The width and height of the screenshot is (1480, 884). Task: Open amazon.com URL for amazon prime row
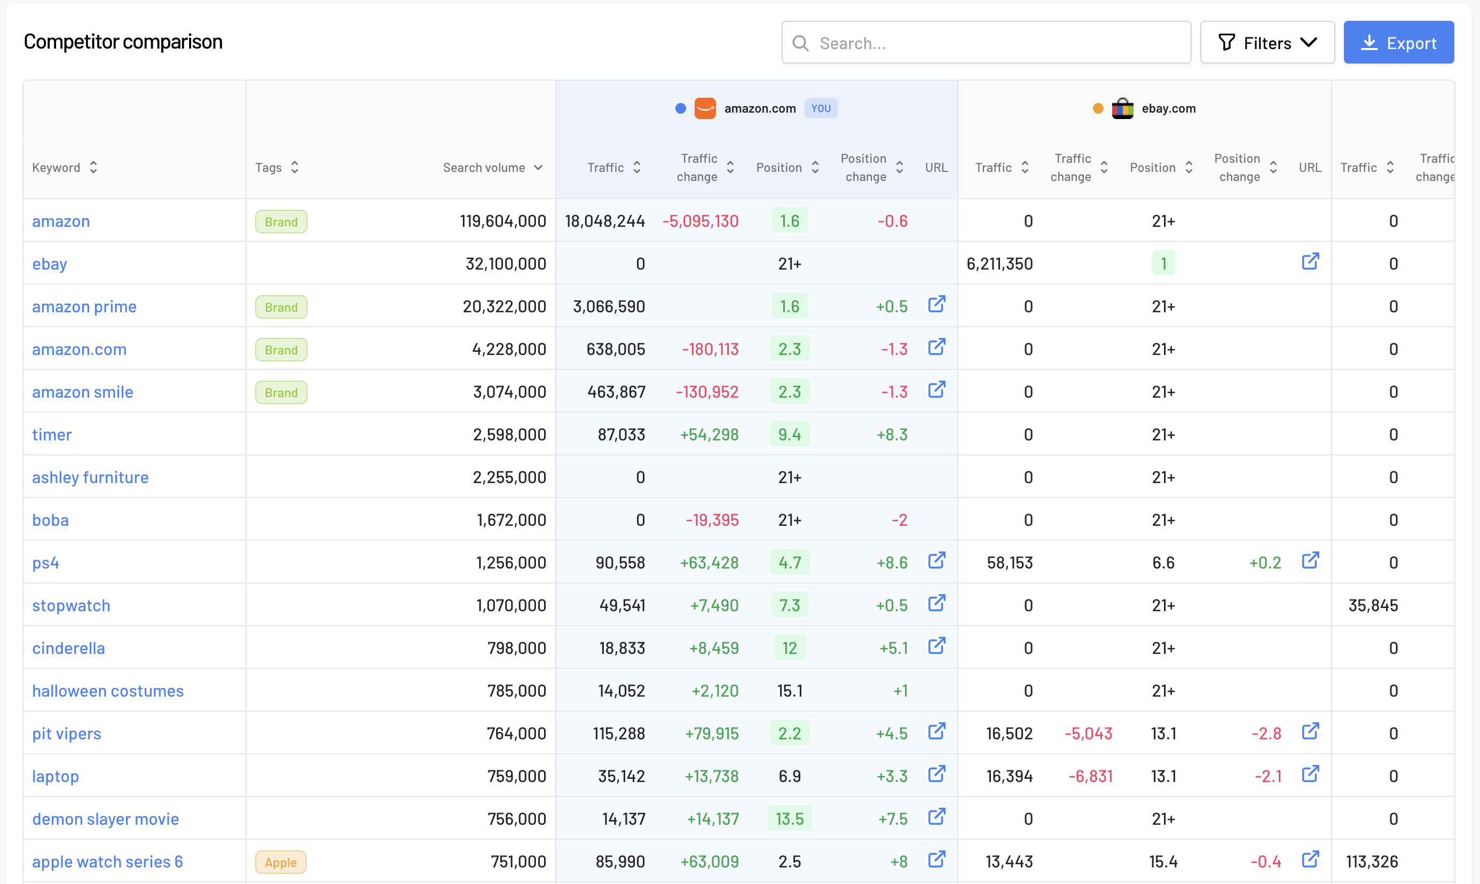936,304
